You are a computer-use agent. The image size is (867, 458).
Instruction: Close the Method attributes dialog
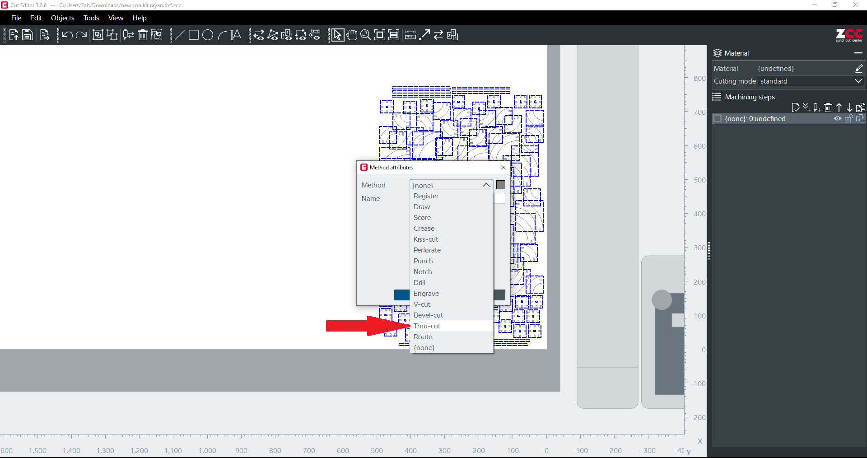tap(503, 167)
